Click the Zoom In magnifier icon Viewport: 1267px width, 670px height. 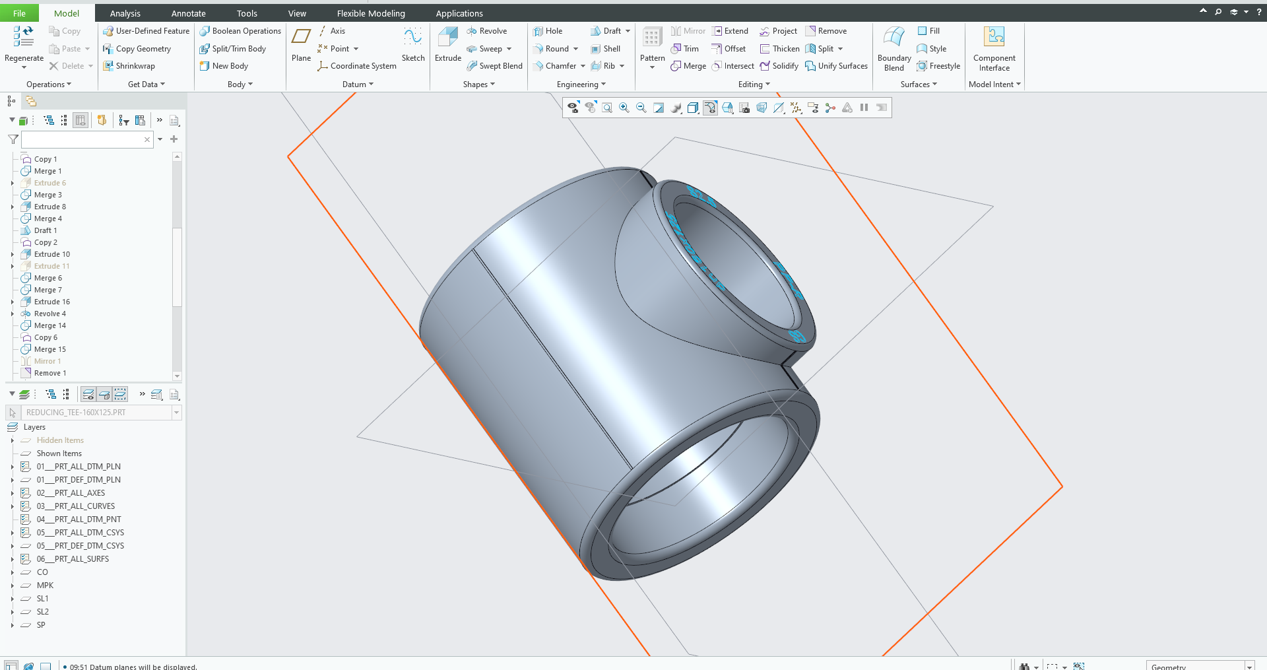[x=624, y=108]
